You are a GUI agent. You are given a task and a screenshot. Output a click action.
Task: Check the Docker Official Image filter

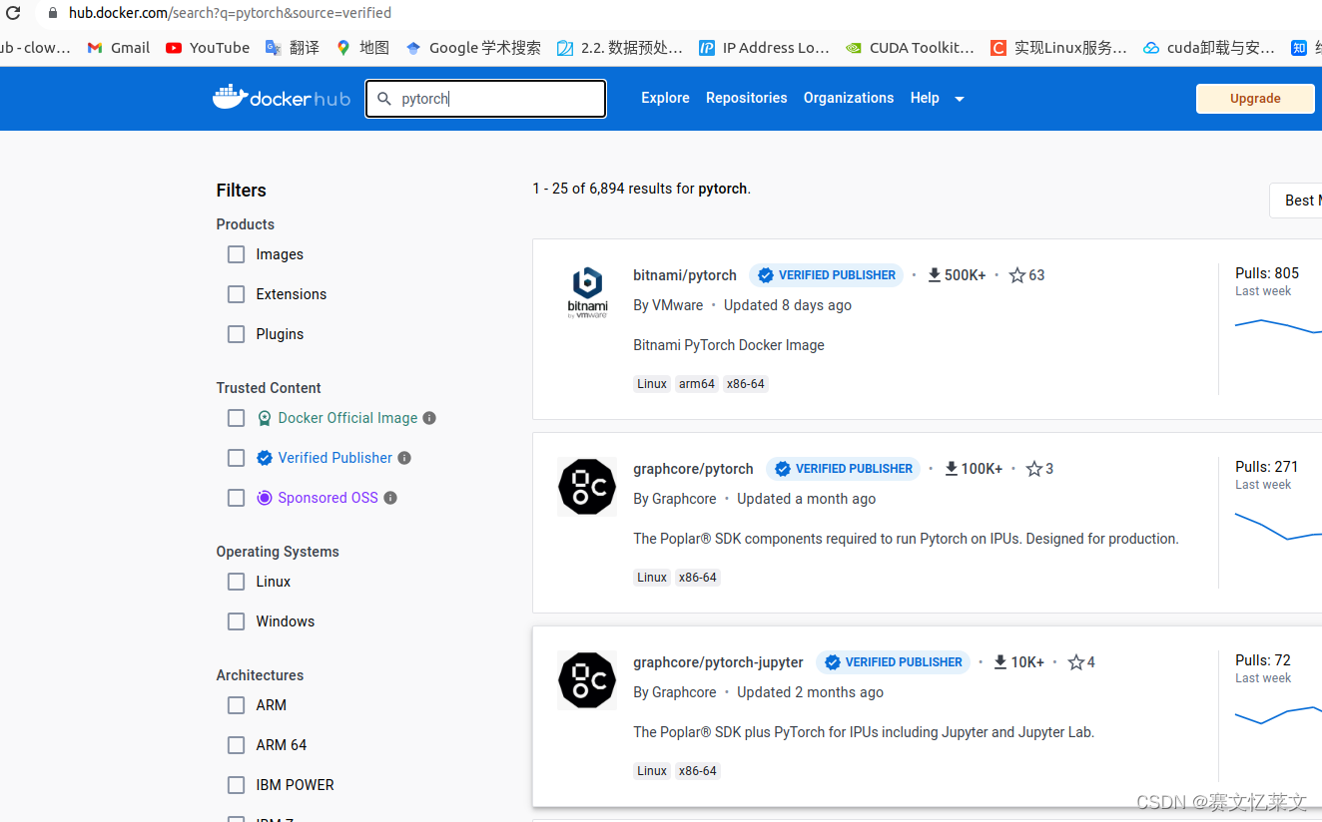236,418
